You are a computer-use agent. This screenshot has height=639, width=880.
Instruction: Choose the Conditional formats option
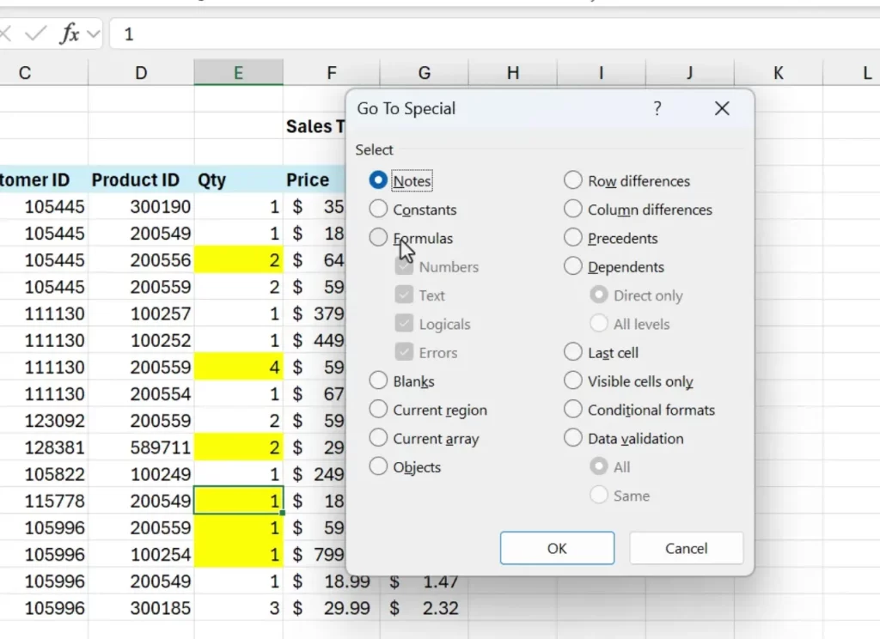573,410
